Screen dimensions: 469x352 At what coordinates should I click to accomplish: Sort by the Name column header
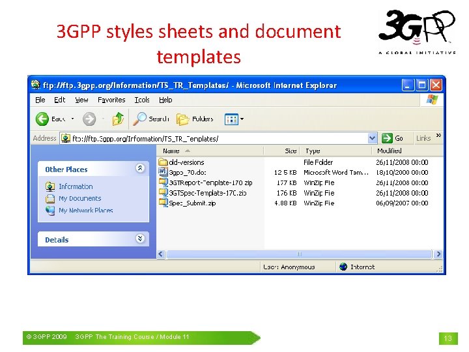point(210,151)
